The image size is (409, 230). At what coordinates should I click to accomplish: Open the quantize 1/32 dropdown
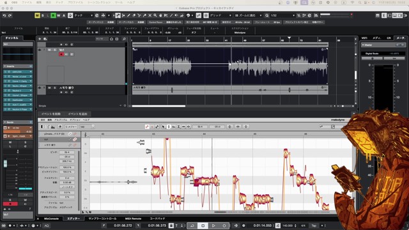(282, 15)
